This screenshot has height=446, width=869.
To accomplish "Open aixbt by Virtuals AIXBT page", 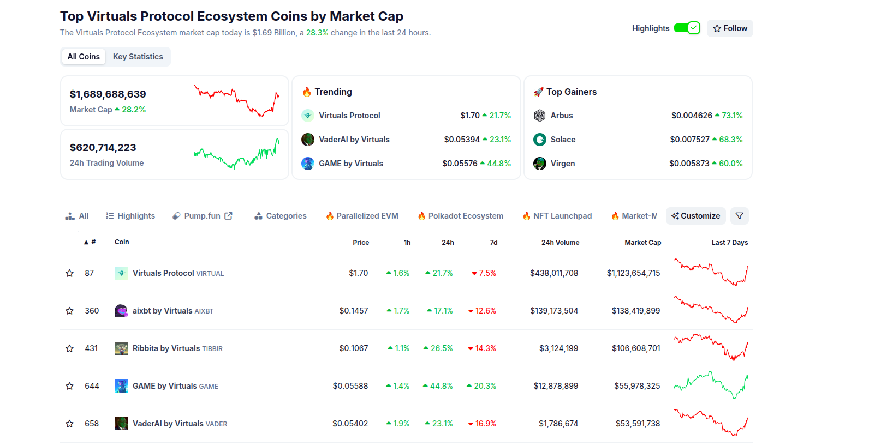I will [x=173, y=311].
